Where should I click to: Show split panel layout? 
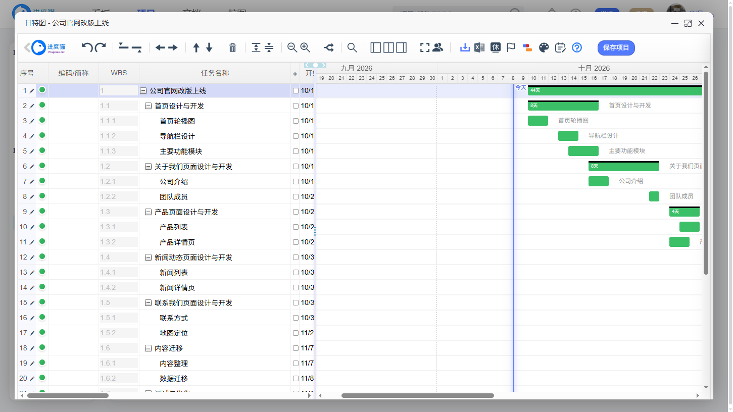388,47
